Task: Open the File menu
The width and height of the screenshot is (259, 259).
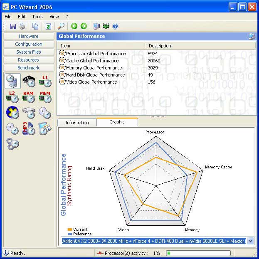Action: pyautogui.click(x=8, y=17)
